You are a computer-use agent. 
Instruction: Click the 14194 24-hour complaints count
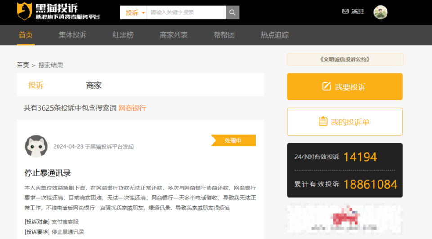pos(360,157)
